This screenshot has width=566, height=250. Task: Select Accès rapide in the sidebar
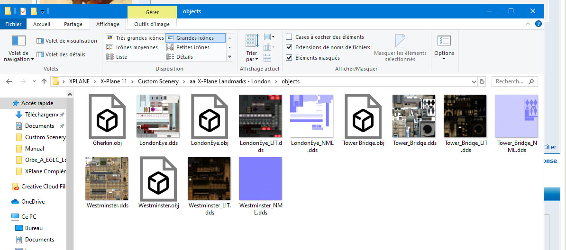point(33,103)
